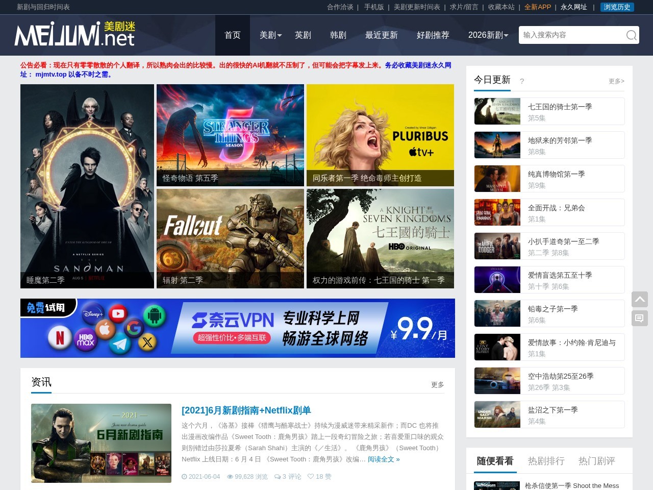Screen dimensions: 653x490
Task: Expand the 美剧 dropdown menu
Action: pos(270,35)
